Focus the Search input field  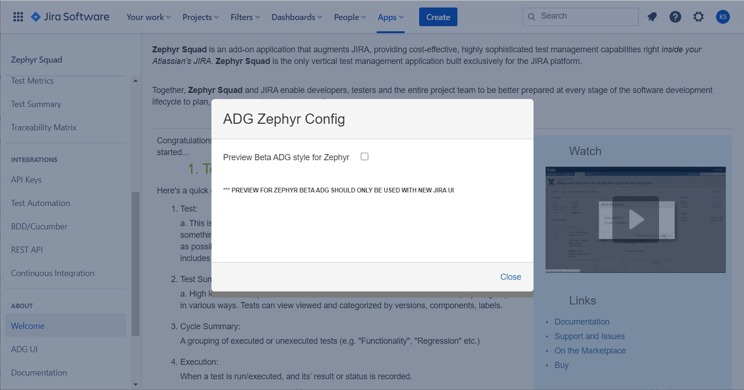click(581, 16)
